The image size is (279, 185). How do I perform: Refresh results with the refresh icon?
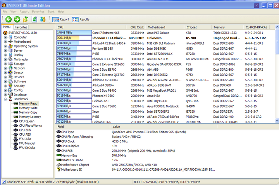[x=34, y=19]
